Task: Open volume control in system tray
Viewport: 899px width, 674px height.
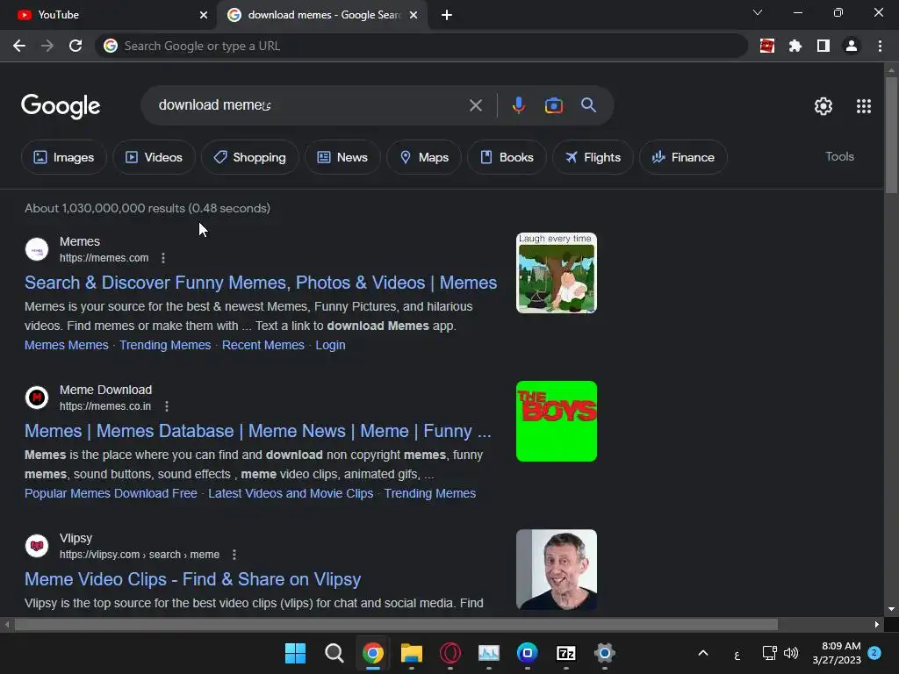Action: click(x=791, y=653)
